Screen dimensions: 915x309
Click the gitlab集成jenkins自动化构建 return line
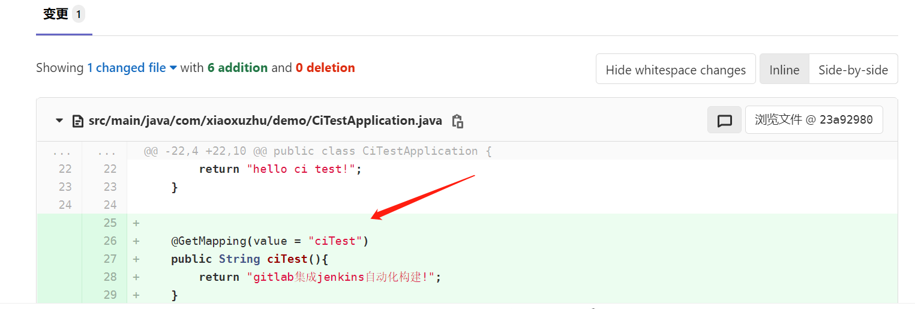click(x=320, y=277)
